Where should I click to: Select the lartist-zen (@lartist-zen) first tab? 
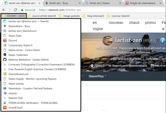(x=22, y=3)
